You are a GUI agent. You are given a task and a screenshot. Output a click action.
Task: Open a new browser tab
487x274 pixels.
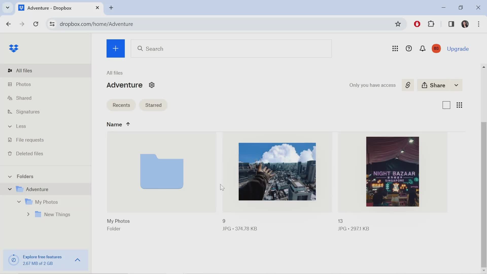[111, 8]
